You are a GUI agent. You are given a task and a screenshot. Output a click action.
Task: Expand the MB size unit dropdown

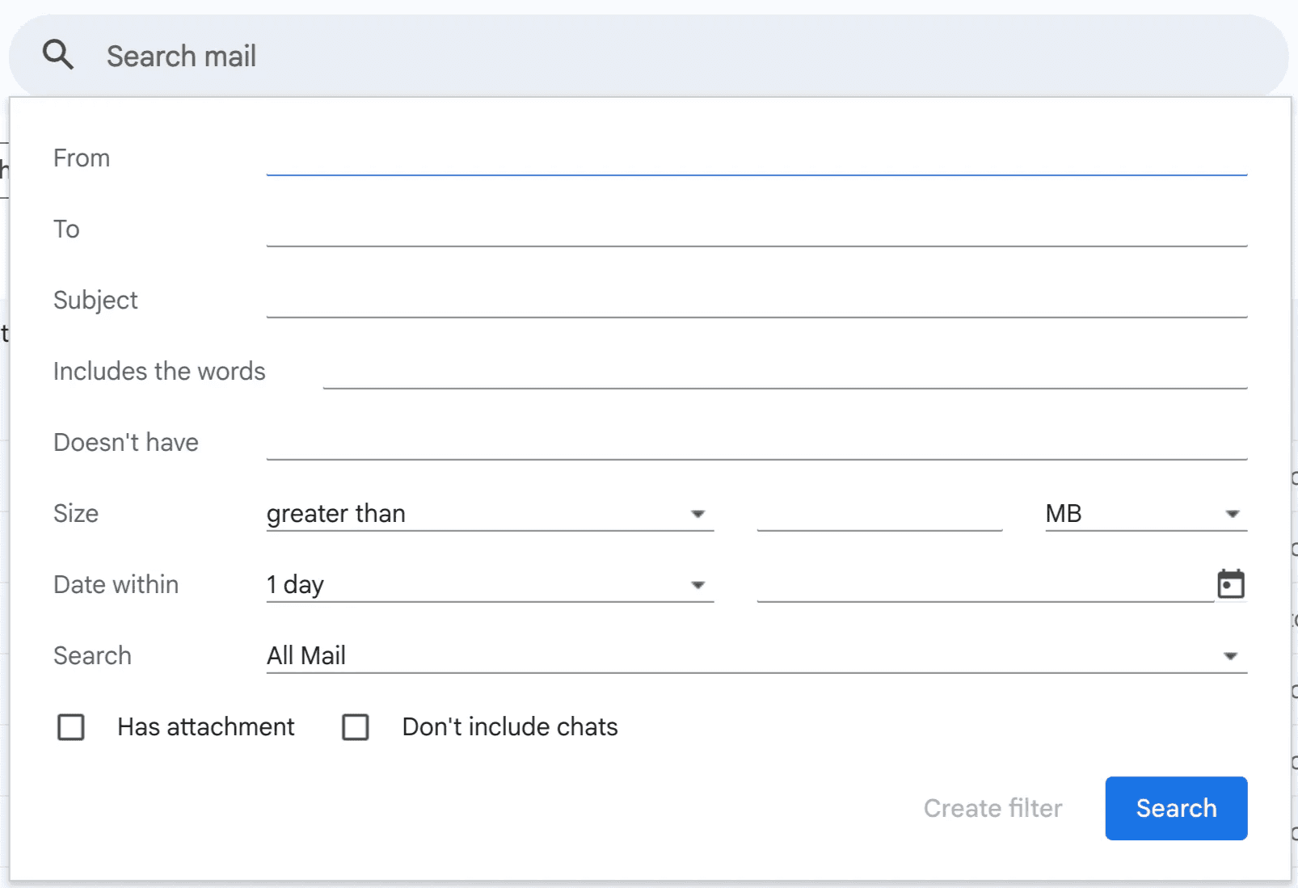(x=1145, y=514)
